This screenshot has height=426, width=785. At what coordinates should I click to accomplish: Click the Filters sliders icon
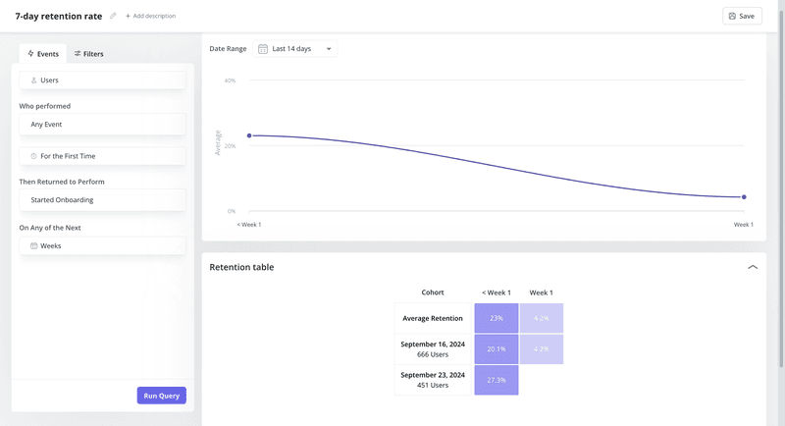click(x=78, y=54)
